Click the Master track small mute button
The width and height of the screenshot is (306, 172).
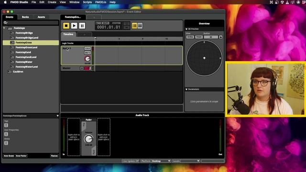click(82, 68)
